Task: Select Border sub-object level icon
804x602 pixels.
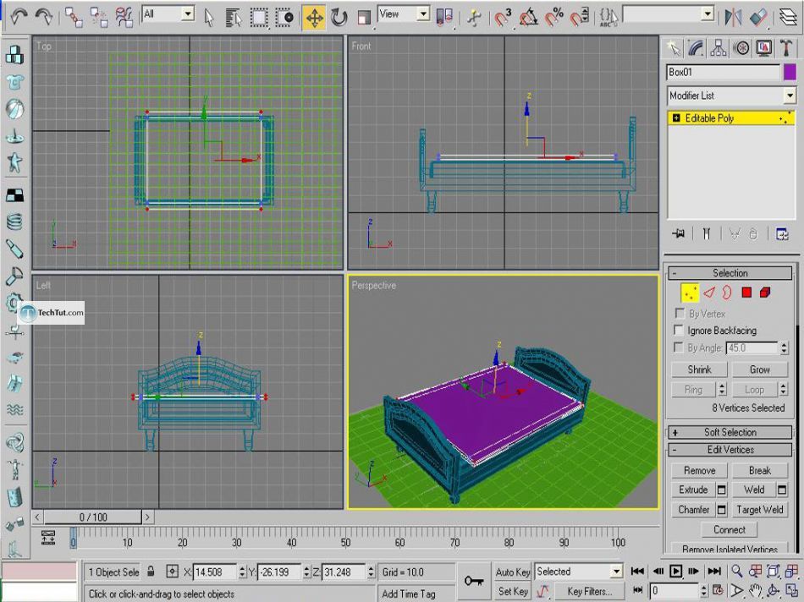Action: 727,293
